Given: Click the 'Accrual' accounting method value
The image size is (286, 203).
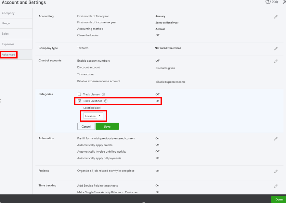Looking at the screenshot, I should click(x=160, y=29).
